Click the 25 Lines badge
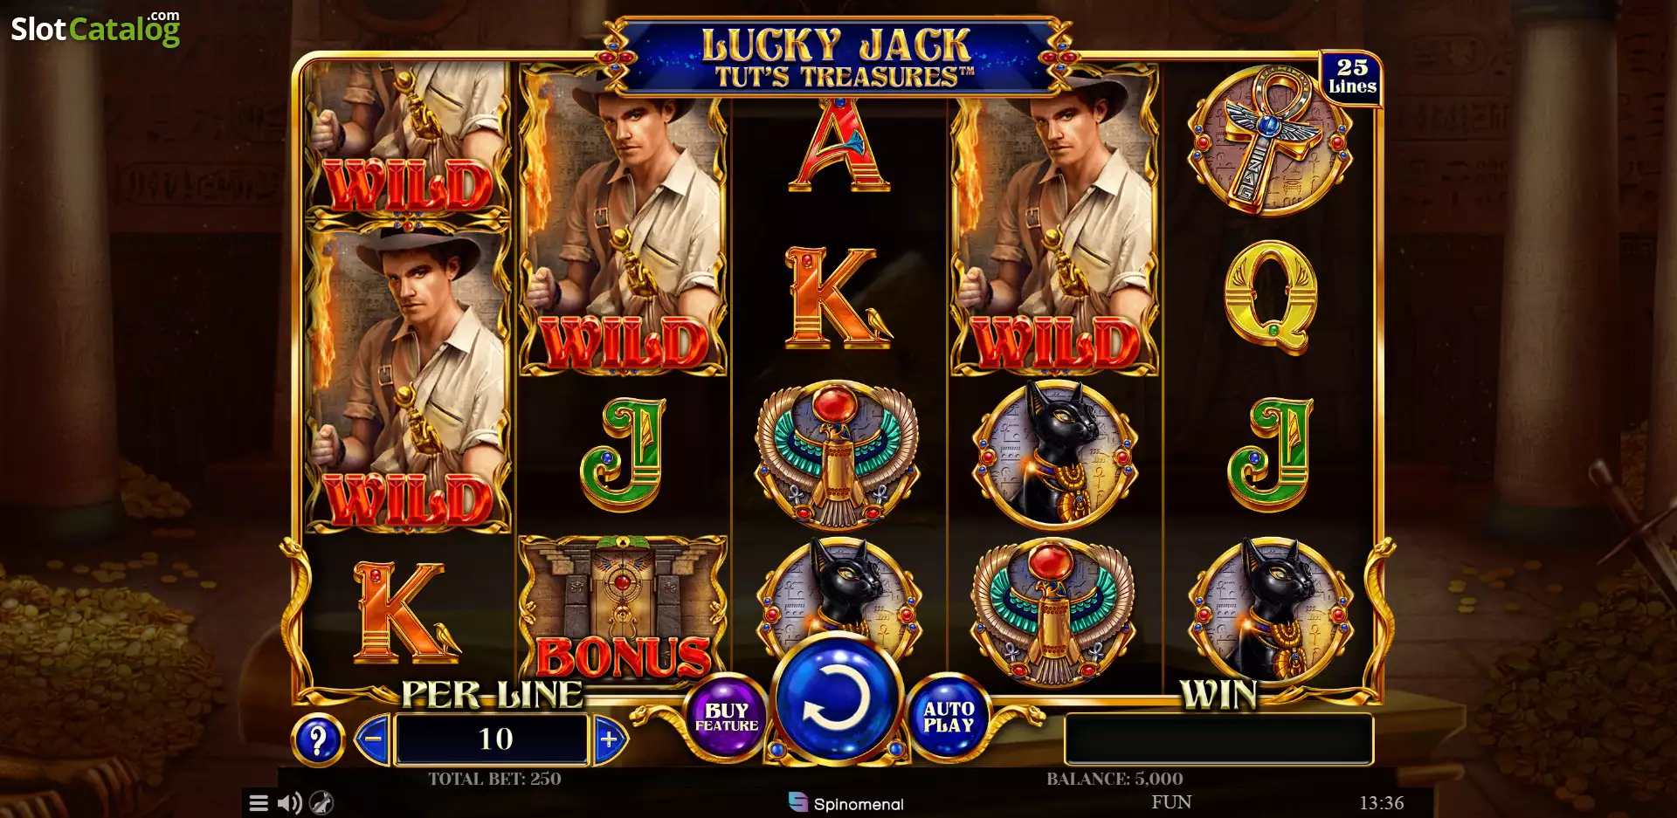 (x=1351, y=78)
